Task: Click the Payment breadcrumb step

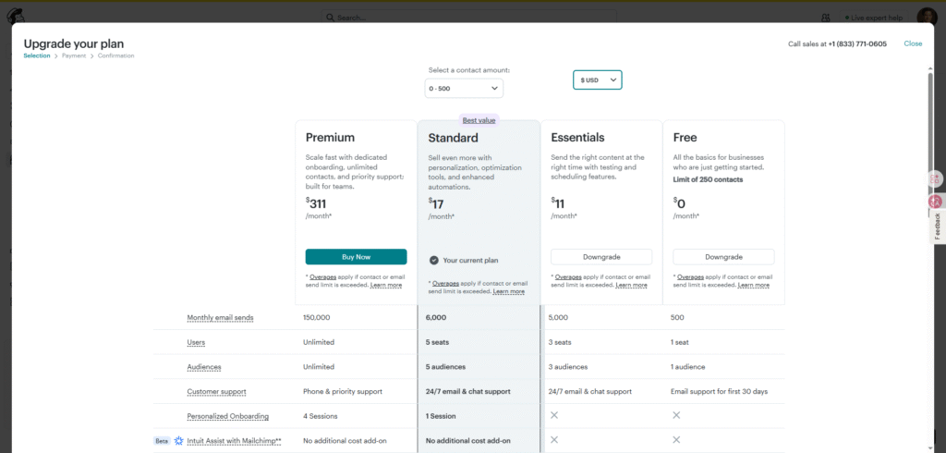Action: click(x=74, y=55)
